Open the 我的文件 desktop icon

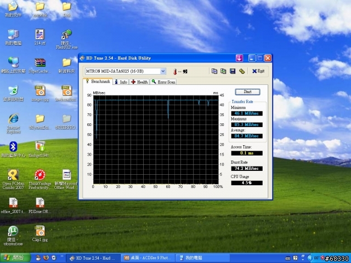(x=13, y=9)
